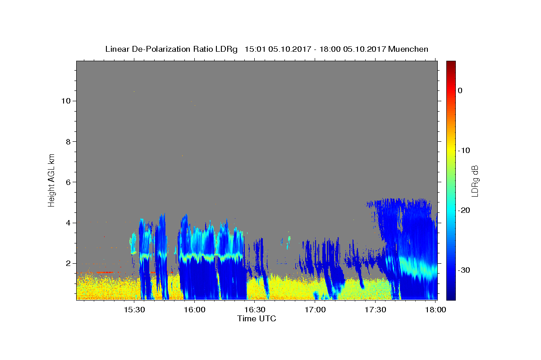Image resolution: width=541 pixels, height=360 pixels.
Task: Click the colorbar 0 dB label
Action: pyautogui.click(x=460, y=90)
